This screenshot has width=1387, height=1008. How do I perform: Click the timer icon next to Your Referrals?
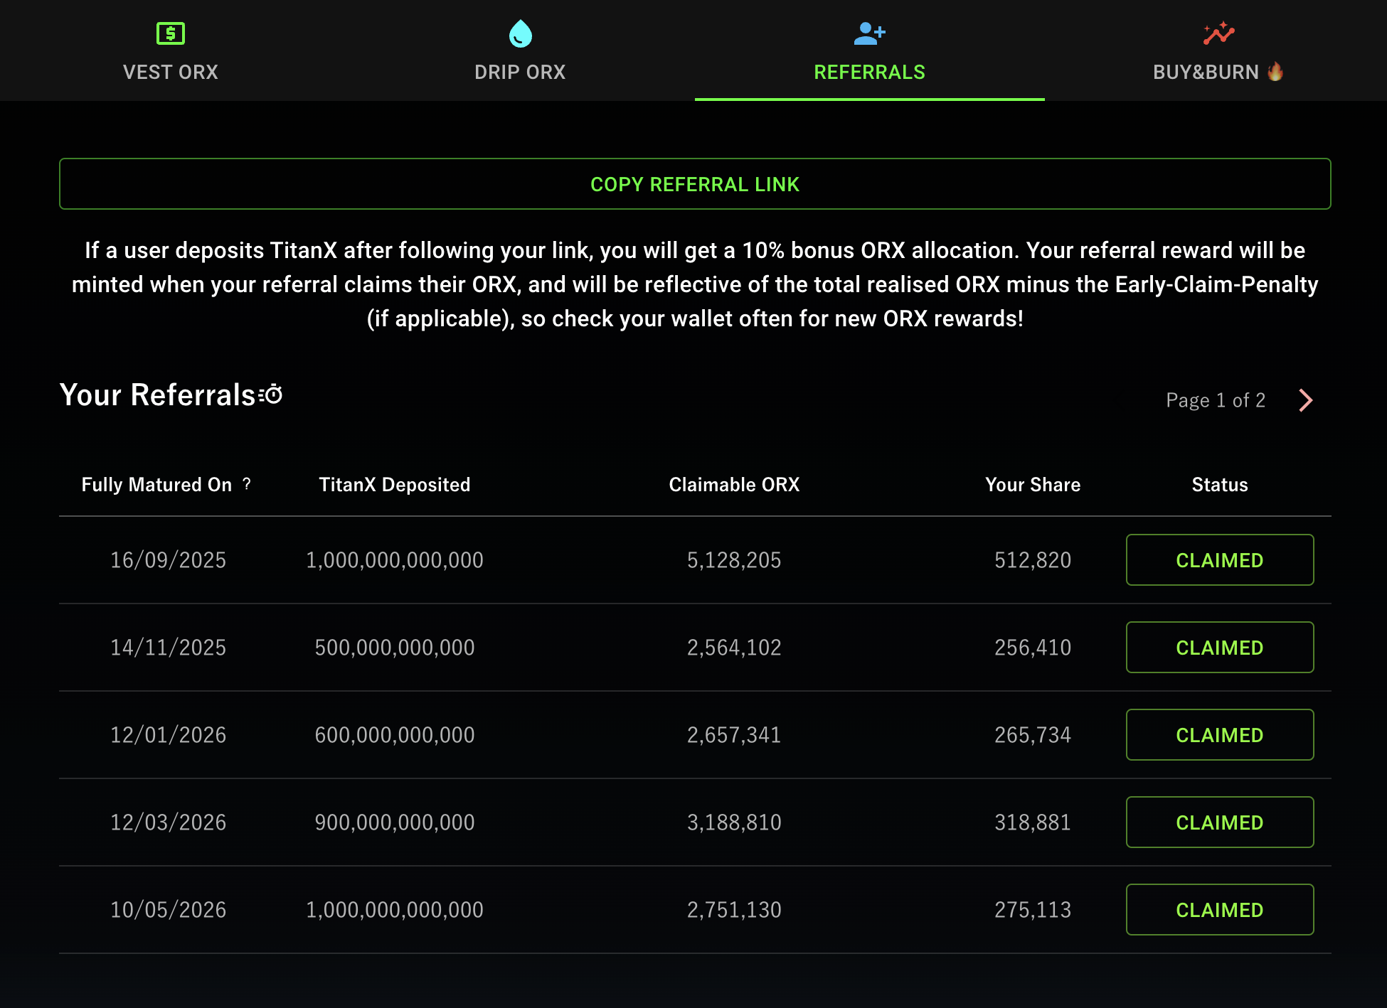272,395
